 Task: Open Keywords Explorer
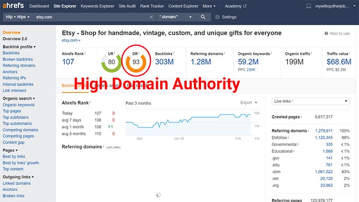pos(97,6)
